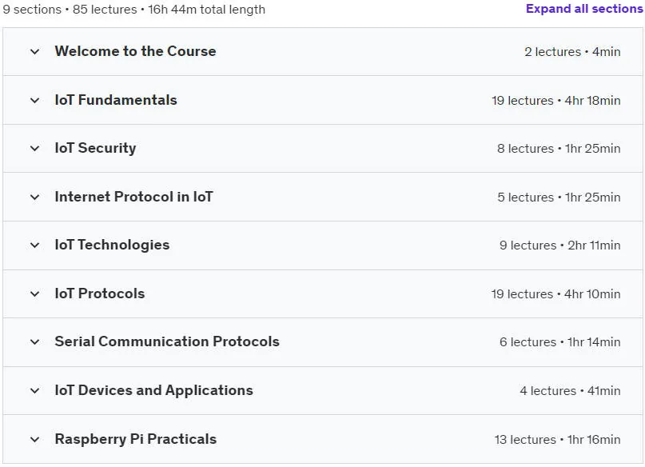The image size is (645, 467).
Task: Click Raspberry Pi Practicals chevron icon
Action: coord(35,440)
